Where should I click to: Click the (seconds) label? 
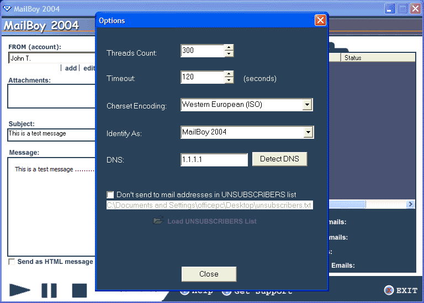tap(260, 79)
